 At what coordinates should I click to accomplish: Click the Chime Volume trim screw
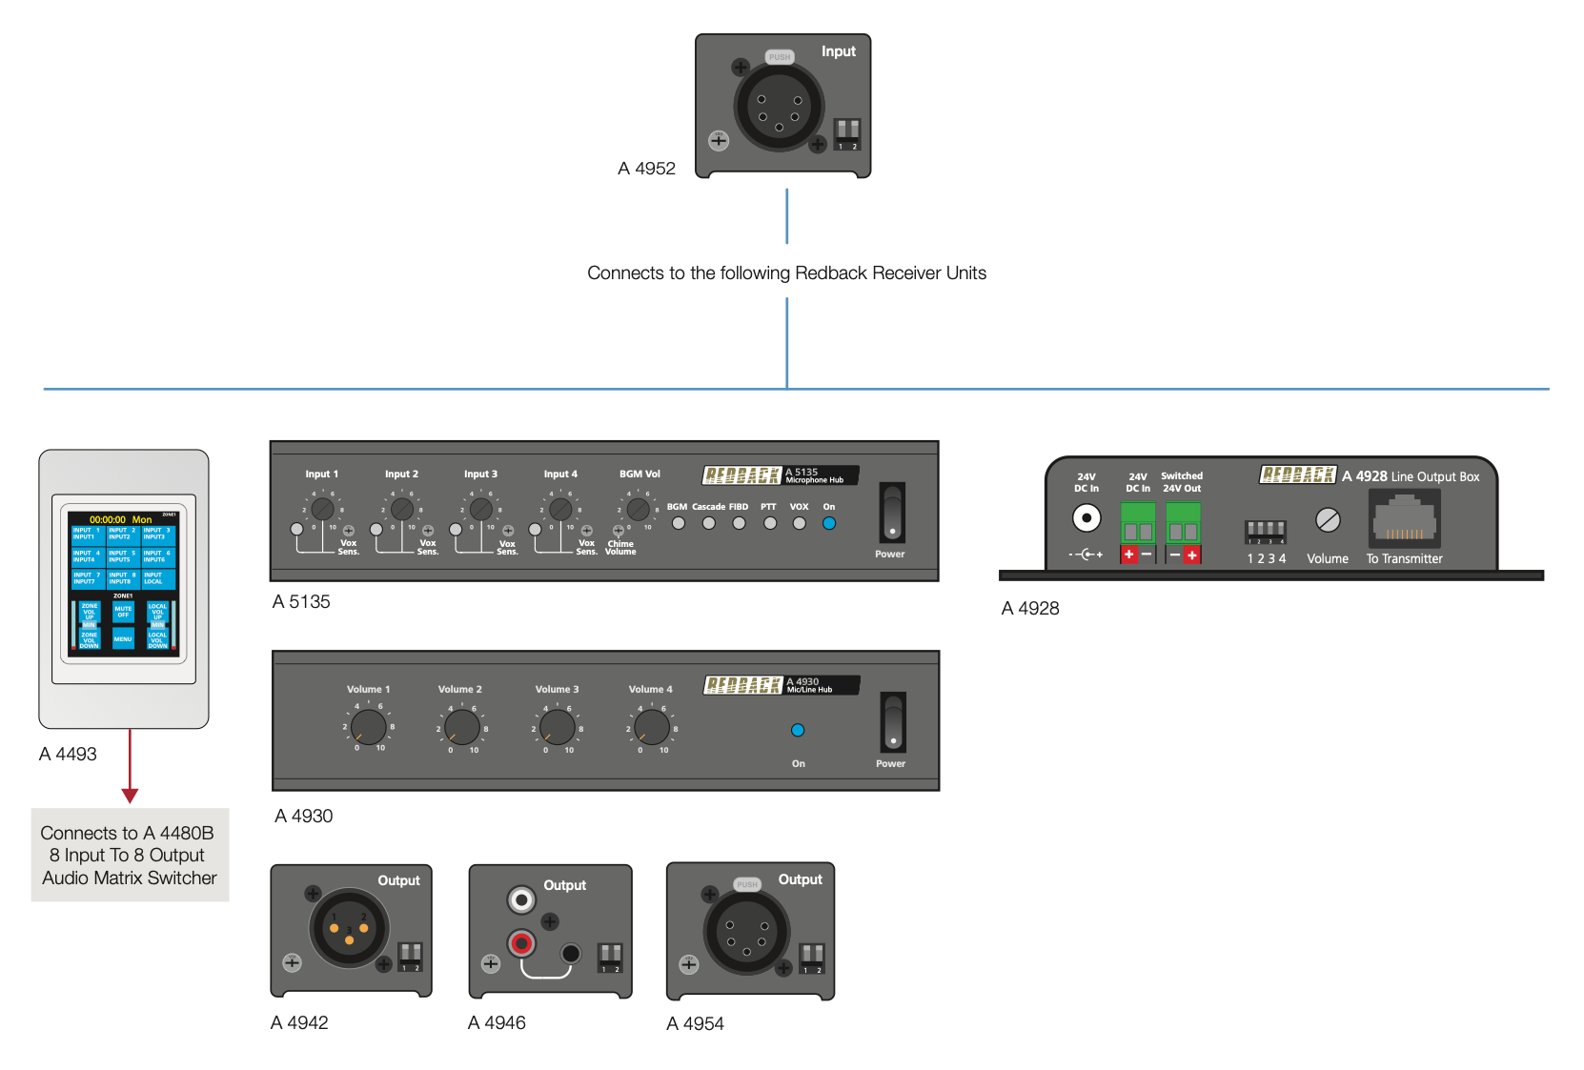tap(619, 531)
